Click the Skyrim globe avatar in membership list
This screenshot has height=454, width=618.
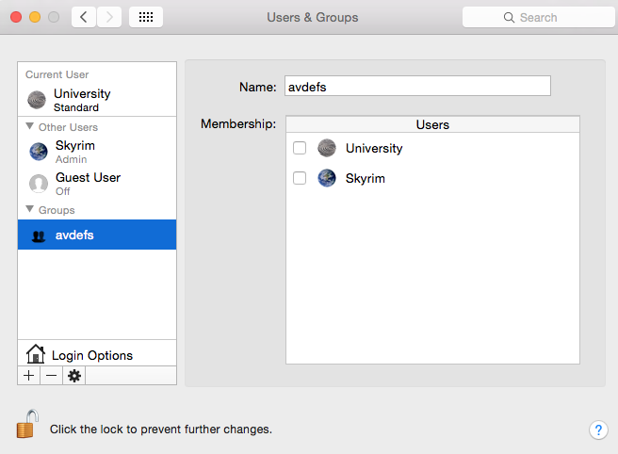327,178
